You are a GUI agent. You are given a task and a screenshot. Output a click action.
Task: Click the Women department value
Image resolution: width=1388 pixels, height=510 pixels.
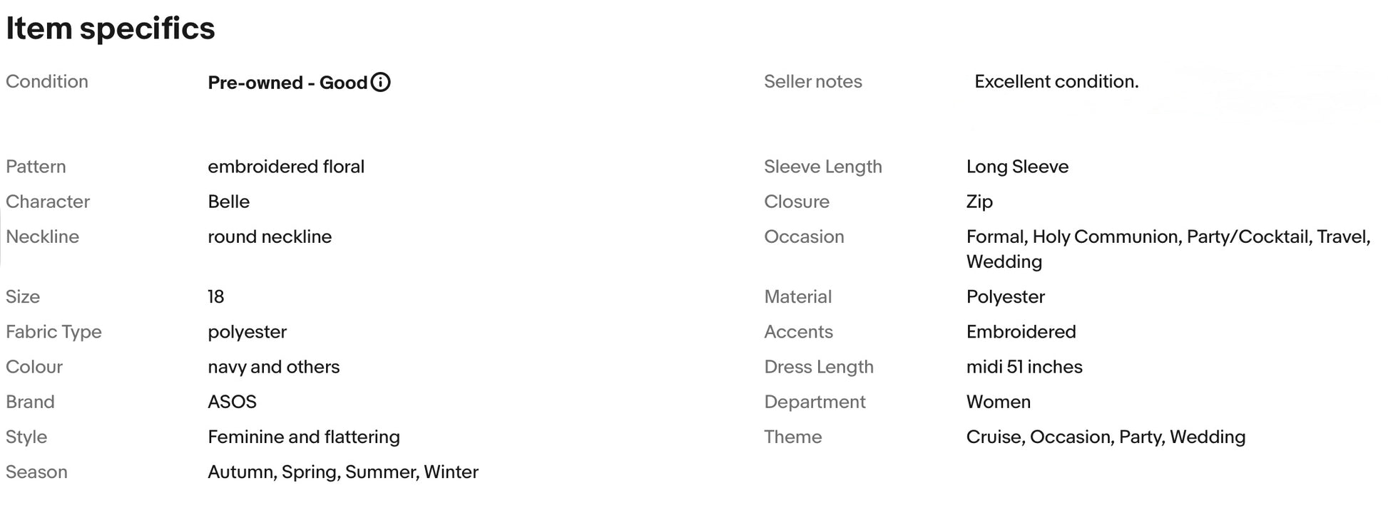(x=998, y=402)
